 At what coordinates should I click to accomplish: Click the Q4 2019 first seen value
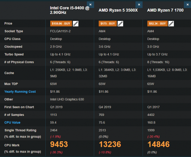point(105,107)
